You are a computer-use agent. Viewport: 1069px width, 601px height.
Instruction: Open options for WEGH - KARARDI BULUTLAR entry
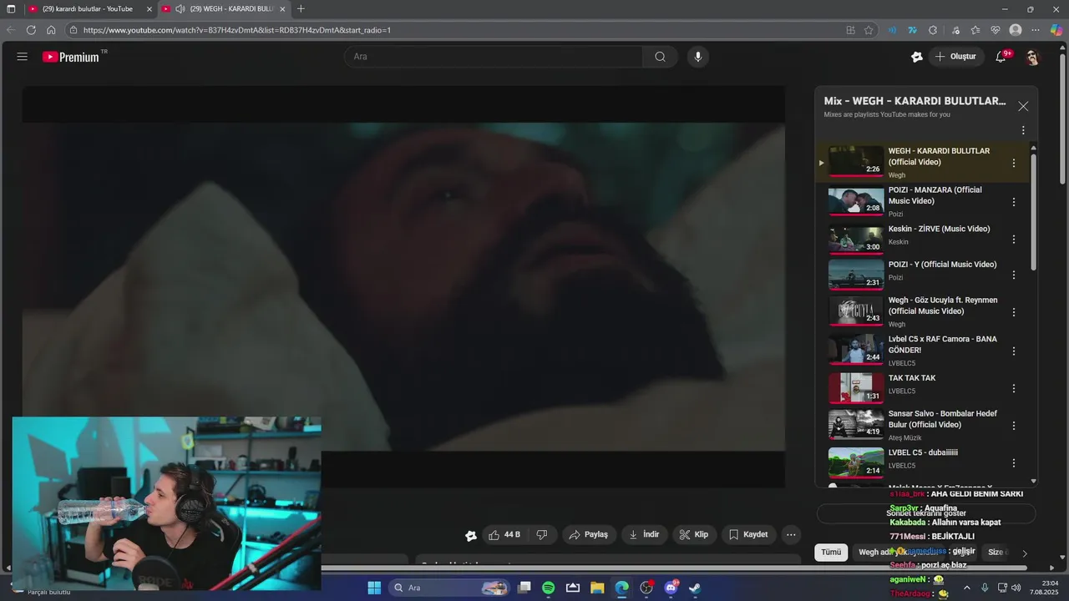pos(1014,164)
